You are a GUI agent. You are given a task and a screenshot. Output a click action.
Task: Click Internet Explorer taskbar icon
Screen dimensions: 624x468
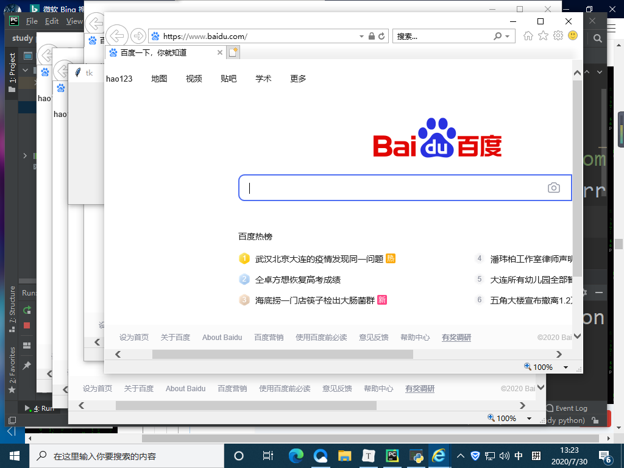(439, 456)
